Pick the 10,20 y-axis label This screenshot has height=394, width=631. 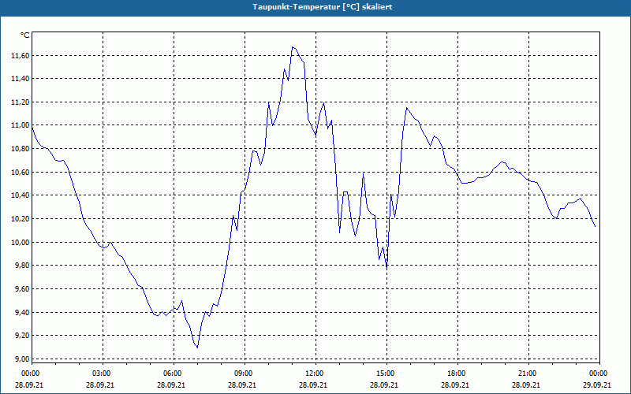click(x=21, y=219)
